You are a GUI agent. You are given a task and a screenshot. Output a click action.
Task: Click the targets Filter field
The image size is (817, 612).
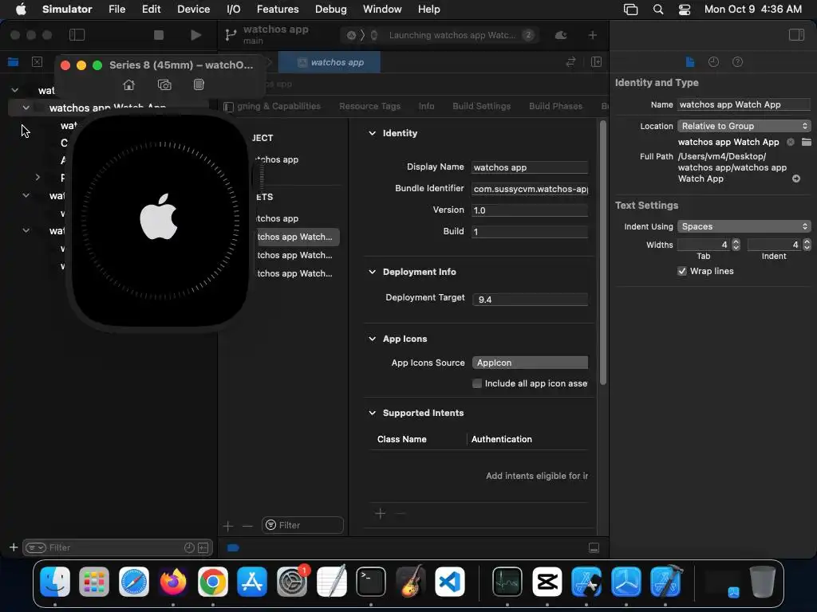(302, 525)
